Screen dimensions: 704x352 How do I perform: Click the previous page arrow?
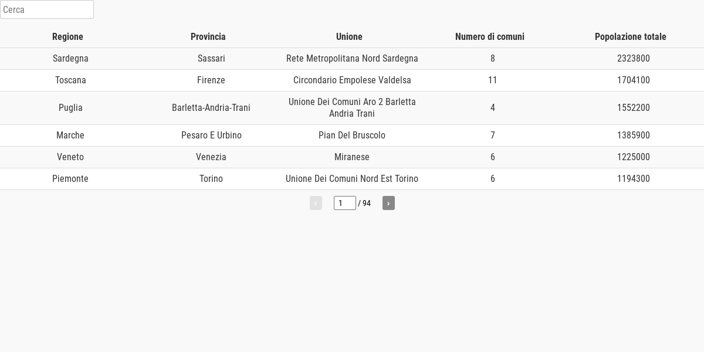click(x=316, y=203)
